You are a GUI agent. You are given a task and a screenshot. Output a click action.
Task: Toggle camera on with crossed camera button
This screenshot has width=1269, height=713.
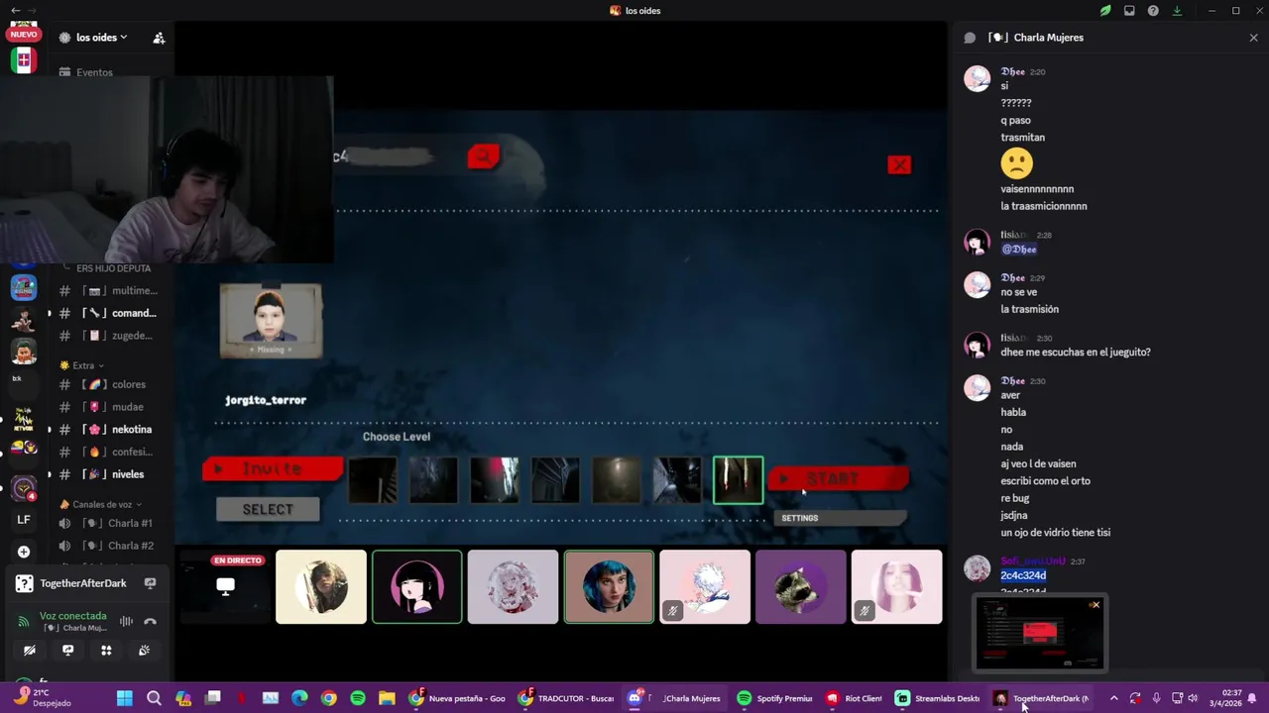point(30,651)
